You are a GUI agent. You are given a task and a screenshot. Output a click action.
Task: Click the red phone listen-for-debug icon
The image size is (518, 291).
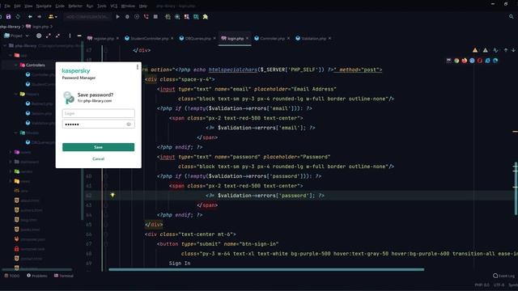pyautogui.click(x=146, y=16)
